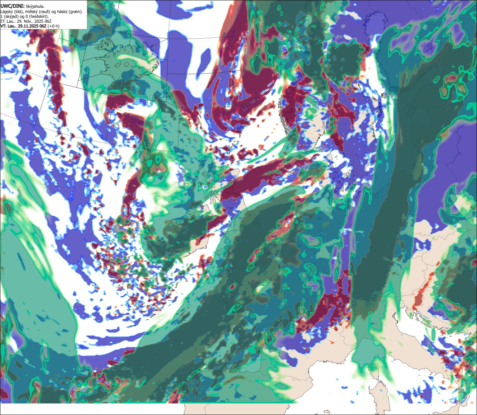Screen dimensions: 477x415
Task: Click the '1 (skýjað) og 0 (heiðskírt).' line
Action: pos(25,16)
